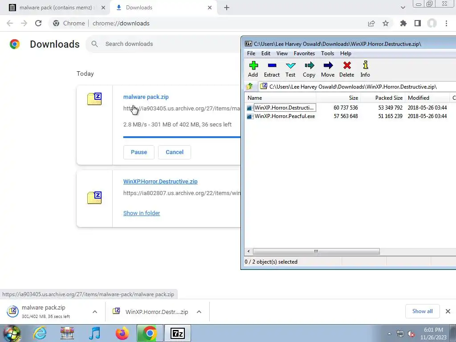456x342 pixels.
Task: Click the Chrome profile avatar
Action: pos(432,23)
